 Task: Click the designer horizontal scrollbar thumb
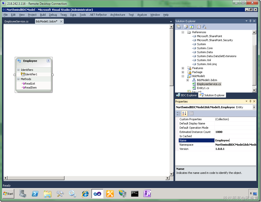(36, 178)
